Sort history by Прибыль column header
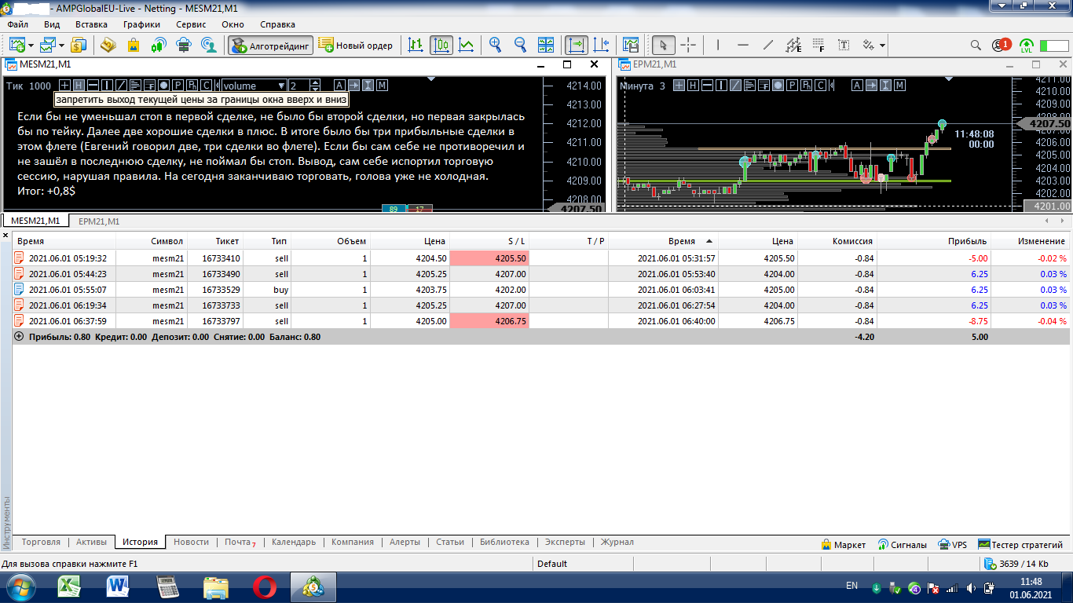This screenshot has height=603, width=1073. tap(933, 241)
